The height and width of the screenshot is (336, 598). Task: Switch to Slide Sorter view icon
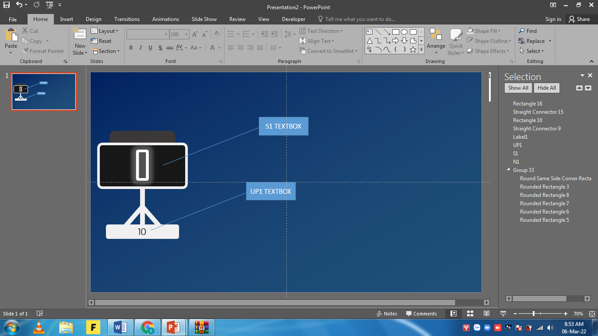pos(470,314)
